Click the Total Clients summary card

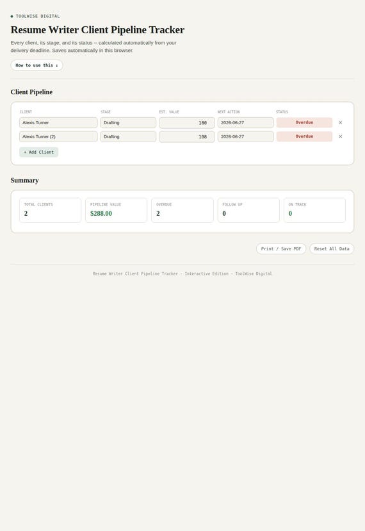click(x=50, y=210)
